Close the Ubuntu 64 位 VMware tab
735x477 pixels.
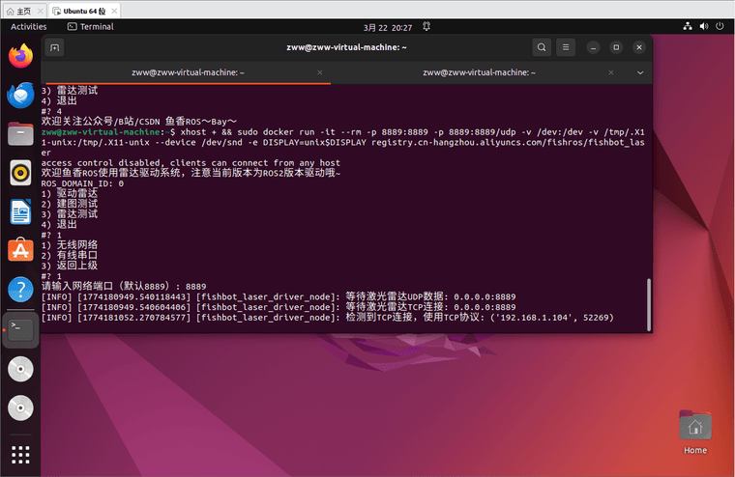[x=114, y=12]
